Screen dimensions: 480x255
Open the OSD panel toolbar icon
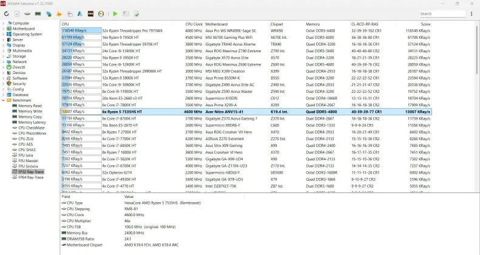(x=90, y=14)
